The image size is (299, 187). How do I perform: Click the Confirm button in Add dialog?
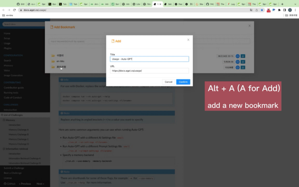coord(183,82)
